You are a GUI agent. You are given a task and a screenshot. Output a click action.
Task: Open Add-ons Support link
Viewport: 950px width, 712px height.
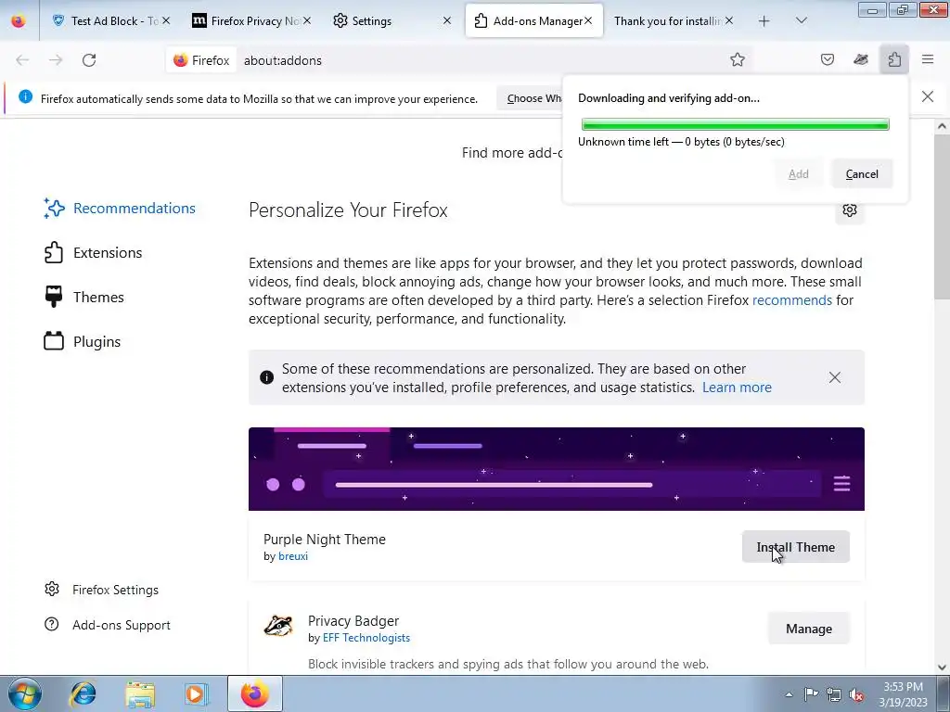click(108, 625)
